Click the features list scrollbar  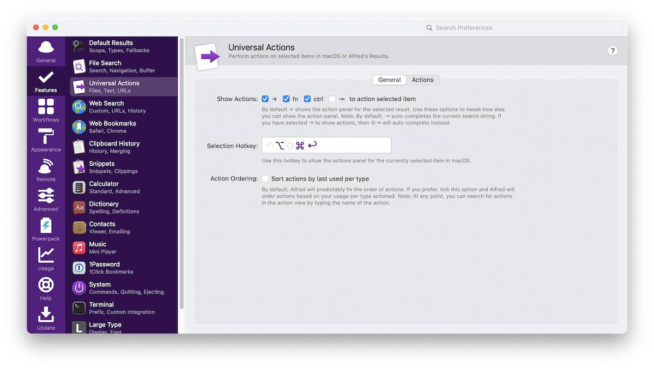coord(181,174)
